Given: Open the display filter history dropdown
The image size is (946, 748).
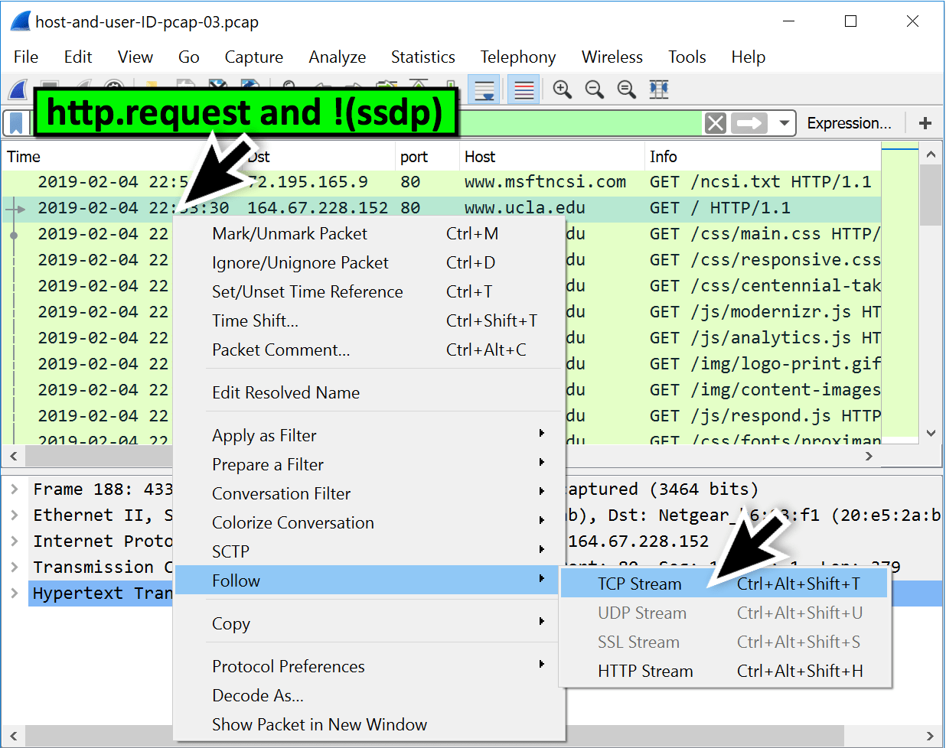Looking at the screenshot, I should pos(782,122).
